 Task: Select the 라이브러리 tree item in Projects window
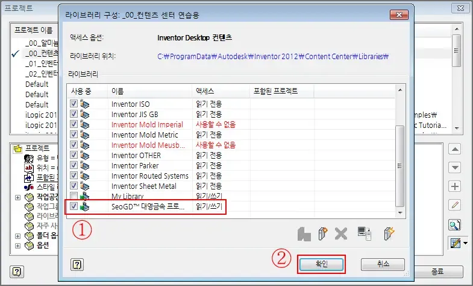(x=47, y=216)
